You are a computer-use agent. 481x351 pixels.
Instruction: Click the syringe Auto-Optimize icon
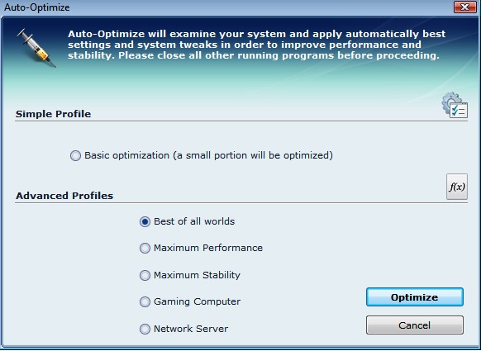coord(36,48)
